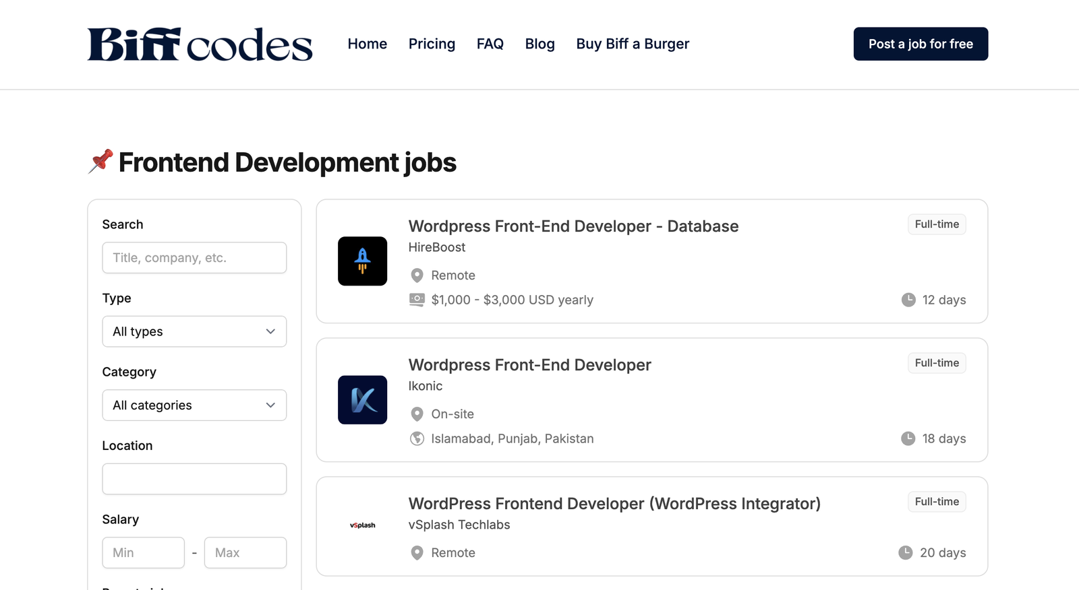
Task: Click the $1,000 - $3,000 USD yearly text
Action: tap(513, 300)
